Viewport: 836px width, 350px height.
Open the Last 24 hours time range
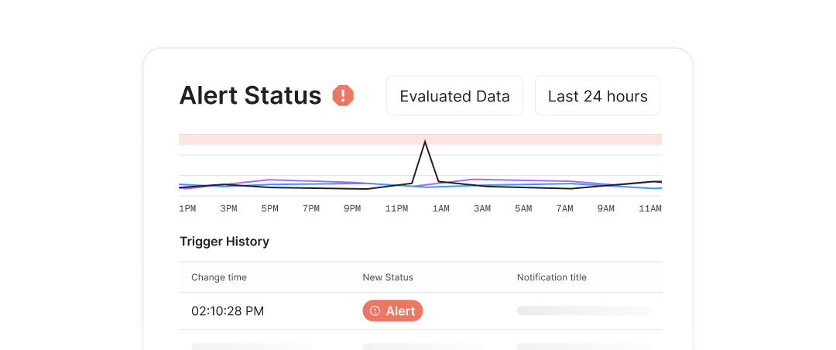click(598, 95)
